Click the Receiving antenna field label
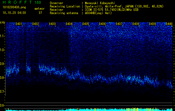 [64, 13]
